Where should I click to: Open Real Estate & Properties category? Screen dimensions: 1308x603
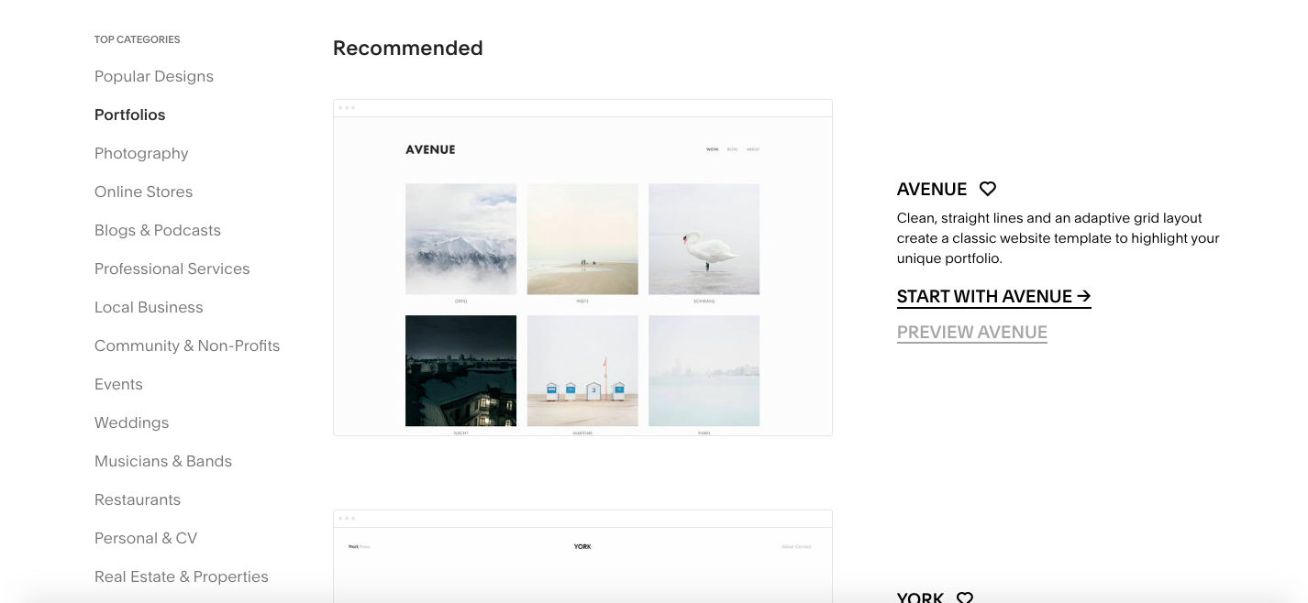pos(182,576)
